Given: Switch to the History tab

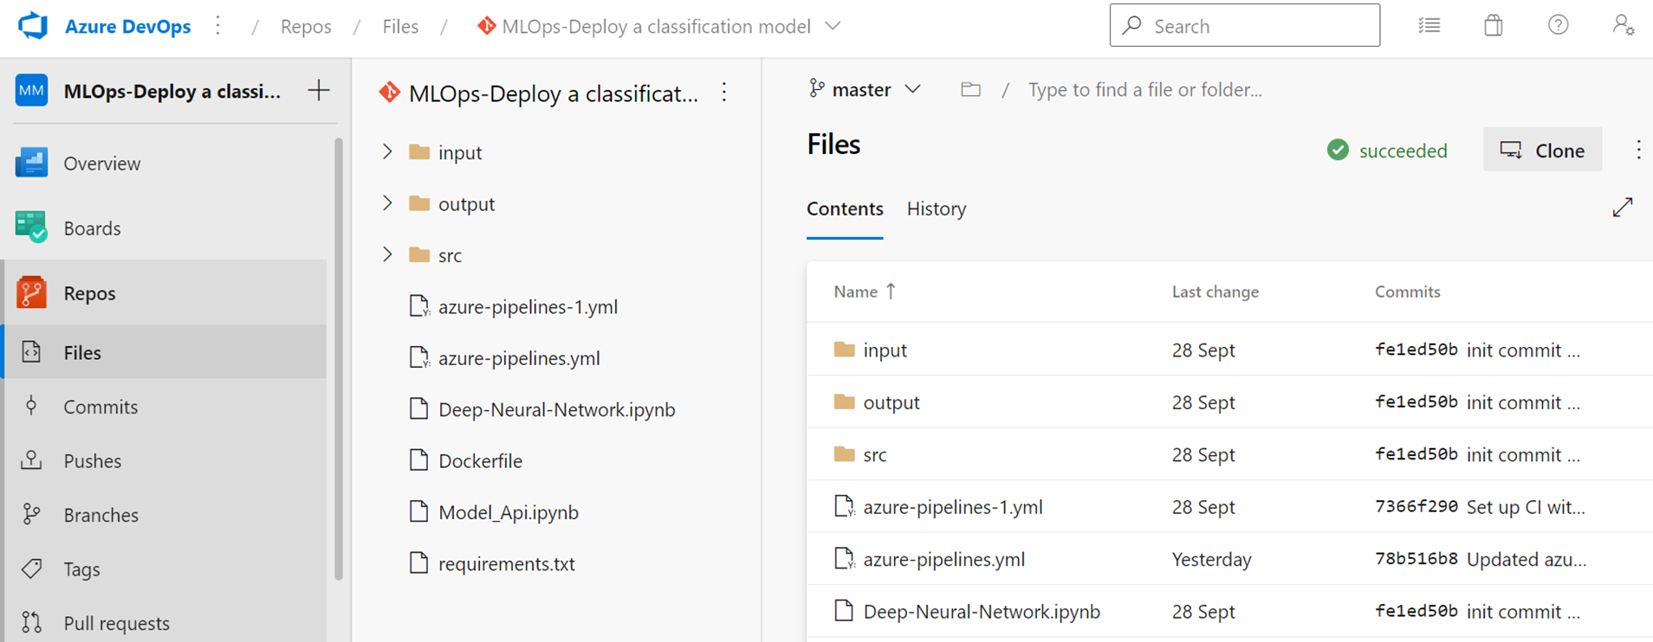Looking at the screenshot, I should 936,209.
